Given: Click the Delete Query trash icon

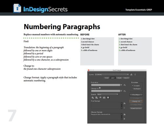Looking at the screenshot, I should [135, 75].
